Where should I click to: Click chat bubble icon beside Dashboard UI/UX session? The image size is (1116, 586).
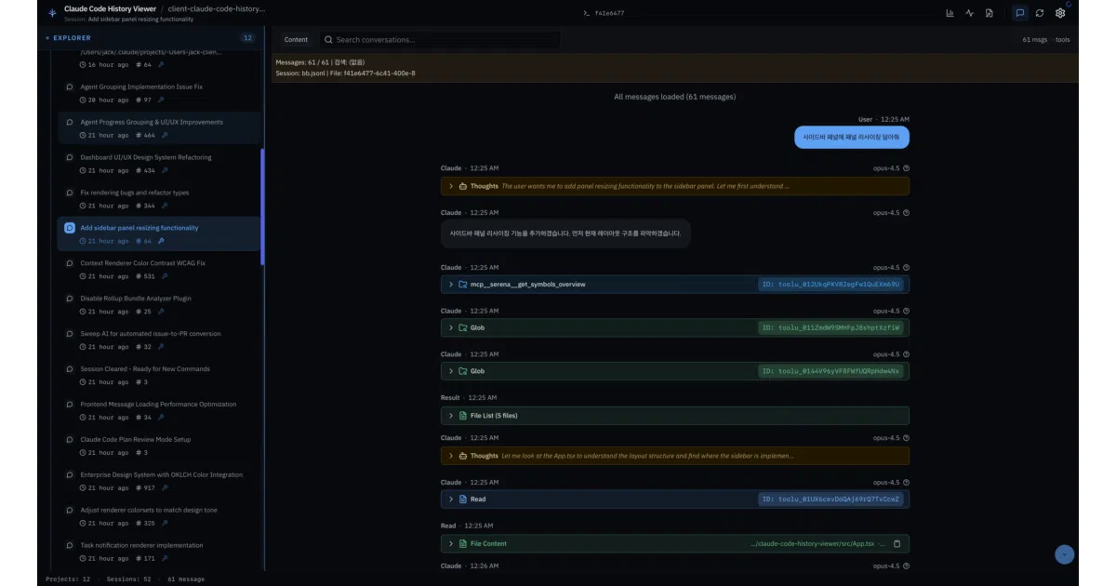coord(70,157)
